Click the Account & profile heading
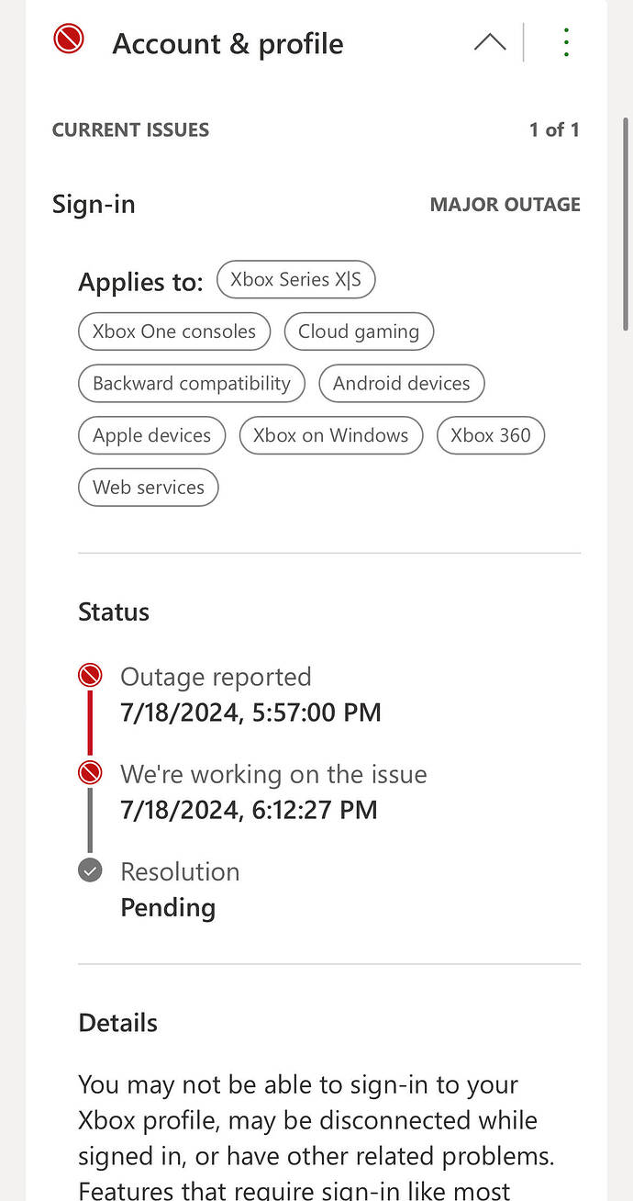Viewport: 633px width, 1201px height. 228,43
